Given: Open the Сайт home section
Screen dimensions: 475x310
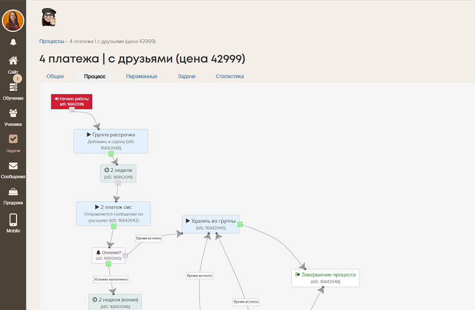Looking at the screenshot, I should 13,63.
